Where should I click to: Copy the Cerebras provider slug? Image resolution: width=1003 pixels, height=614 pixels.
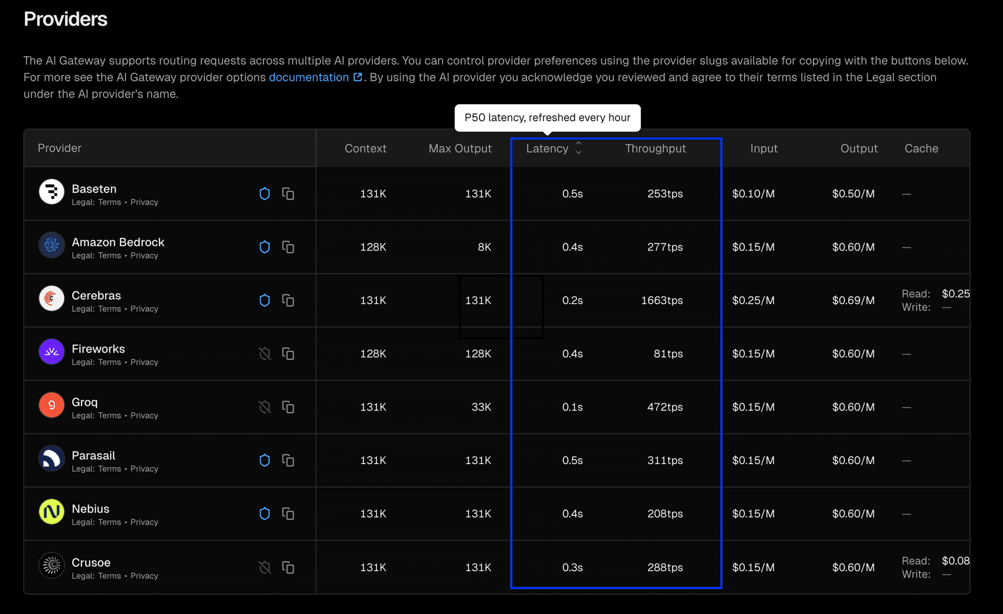coord(288,300)
